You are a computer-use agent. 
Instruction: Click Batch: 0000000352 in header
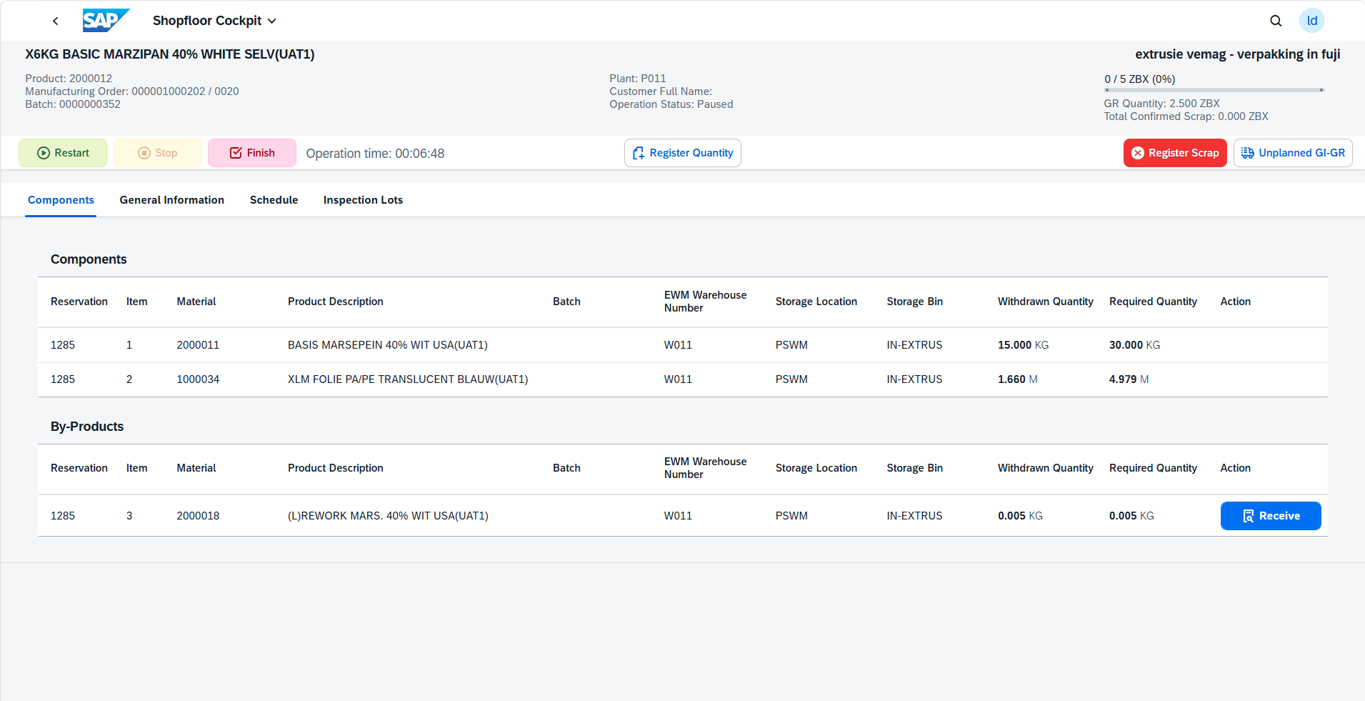[x=73, y=104]
